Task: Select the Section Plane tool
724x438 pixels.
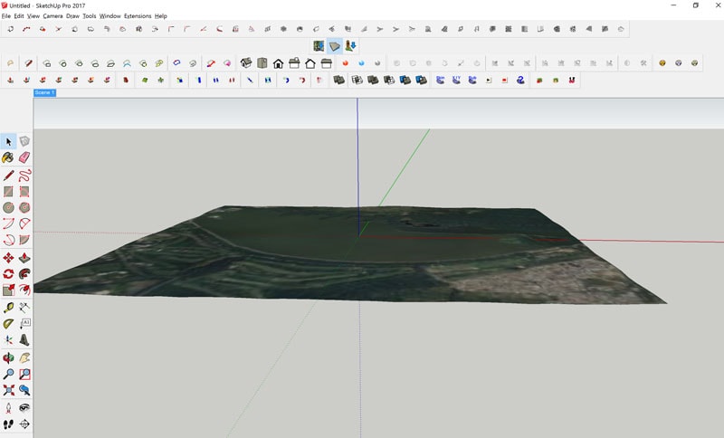Action: pyautogui.click(x=24, y=424)
